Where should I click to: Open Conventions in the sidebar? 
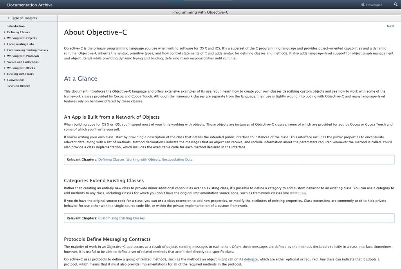pos(16,80)
